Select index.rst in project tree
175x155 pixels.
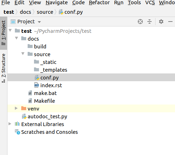pyautogui.click(x=51, y=85)
